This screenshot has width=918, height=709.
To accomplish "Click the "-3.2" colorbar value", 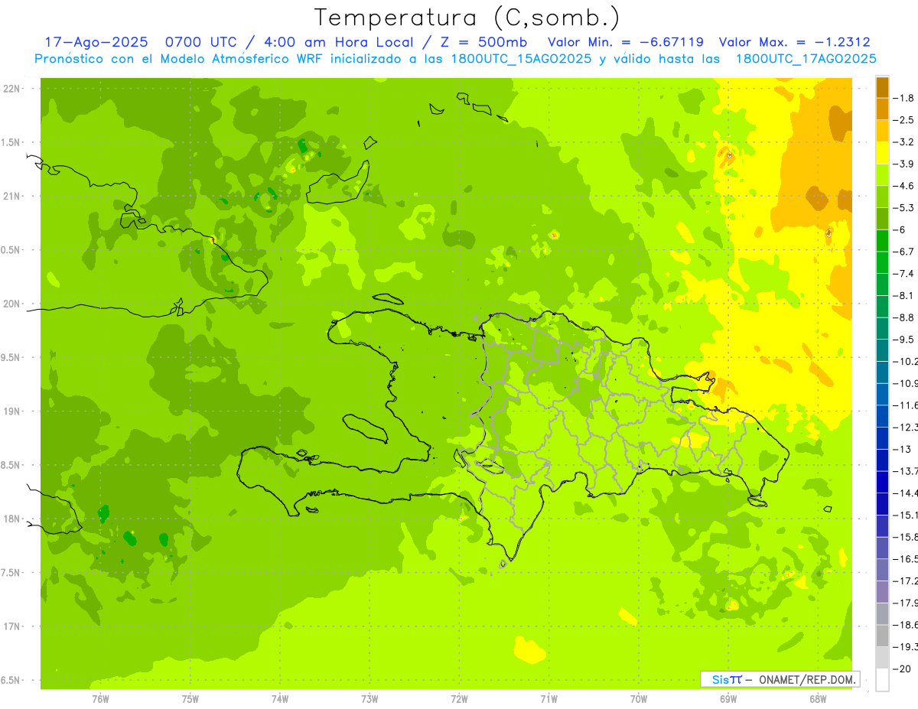I will pyautogui.click(x=904, y=142).
